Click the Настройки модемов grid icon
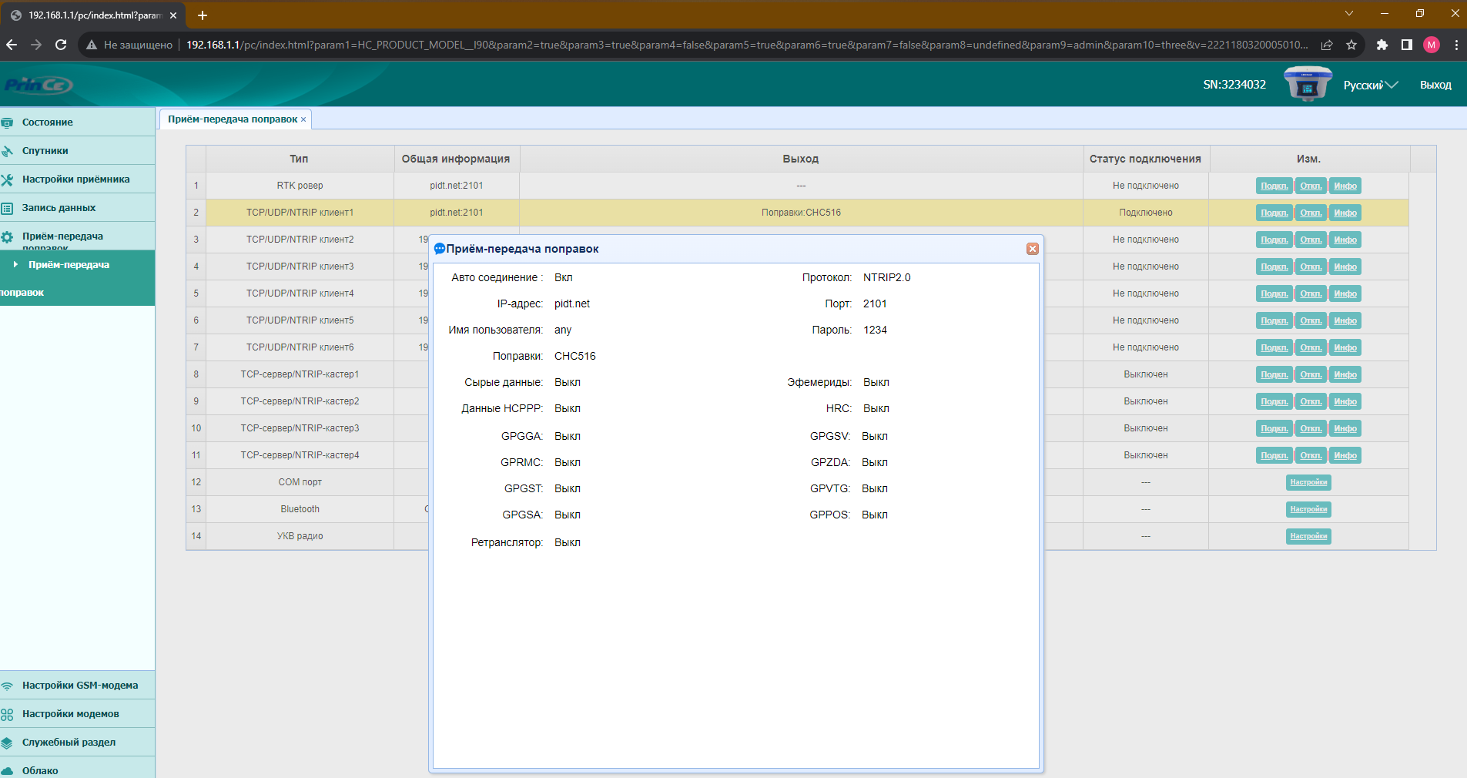The height and width of the screenshot is (778, 1467). (x=7, y=714)
